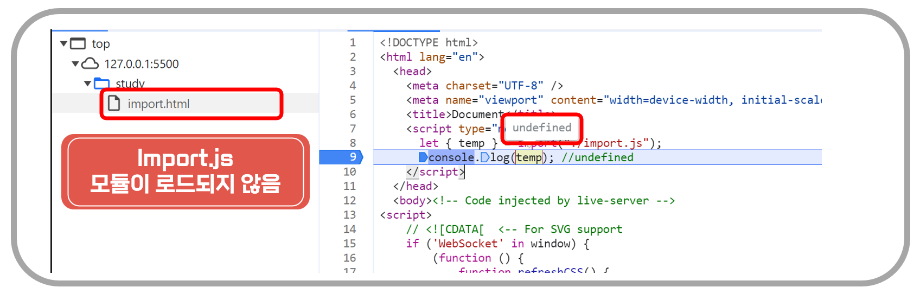Click the step marker before console
920x287 pixels.
pos(423,157)
